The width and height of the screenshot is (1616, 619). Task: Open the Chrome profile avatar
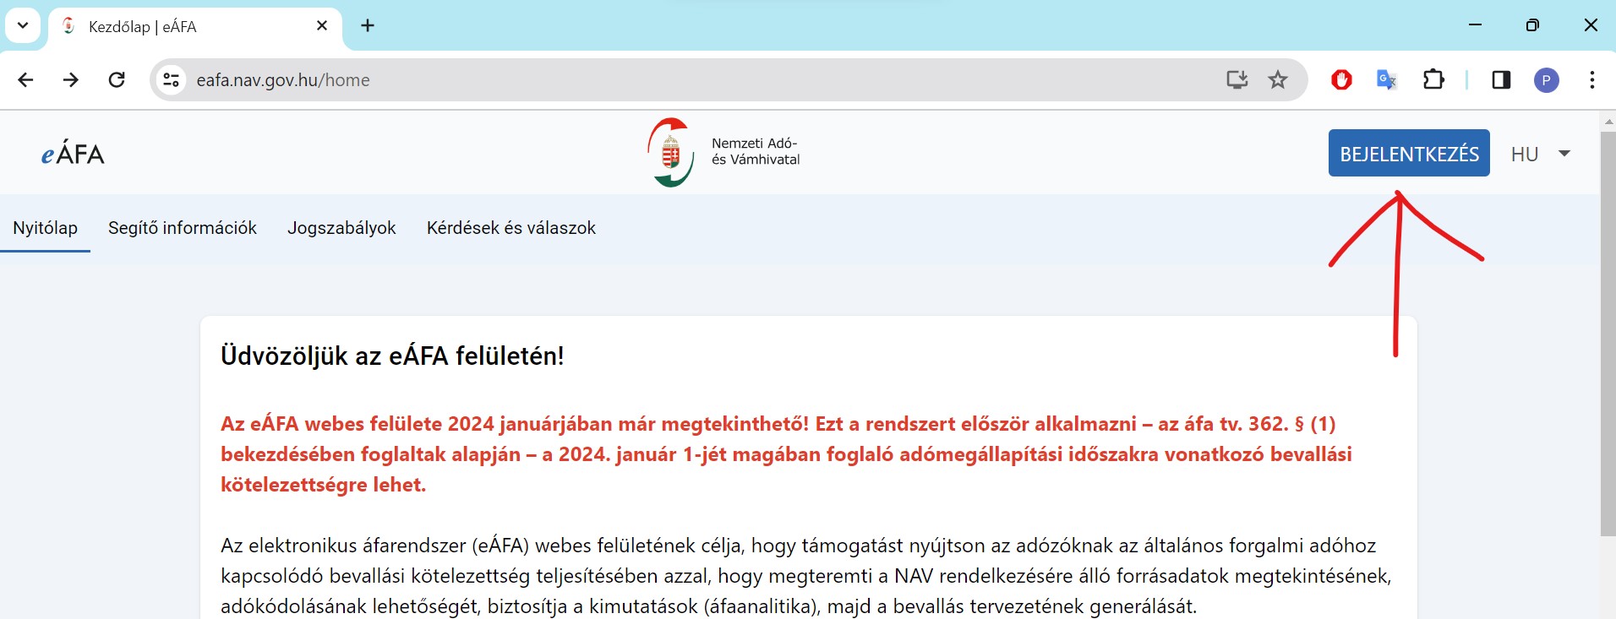pos(1547,80)
